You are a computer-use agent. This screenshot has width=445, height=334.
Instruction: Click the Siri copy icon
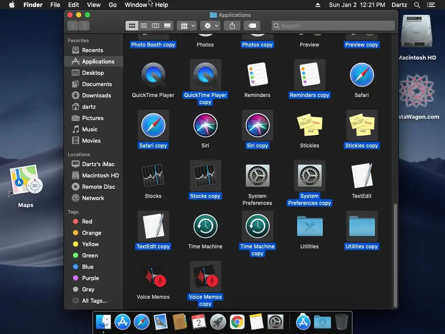click(257, 125)
